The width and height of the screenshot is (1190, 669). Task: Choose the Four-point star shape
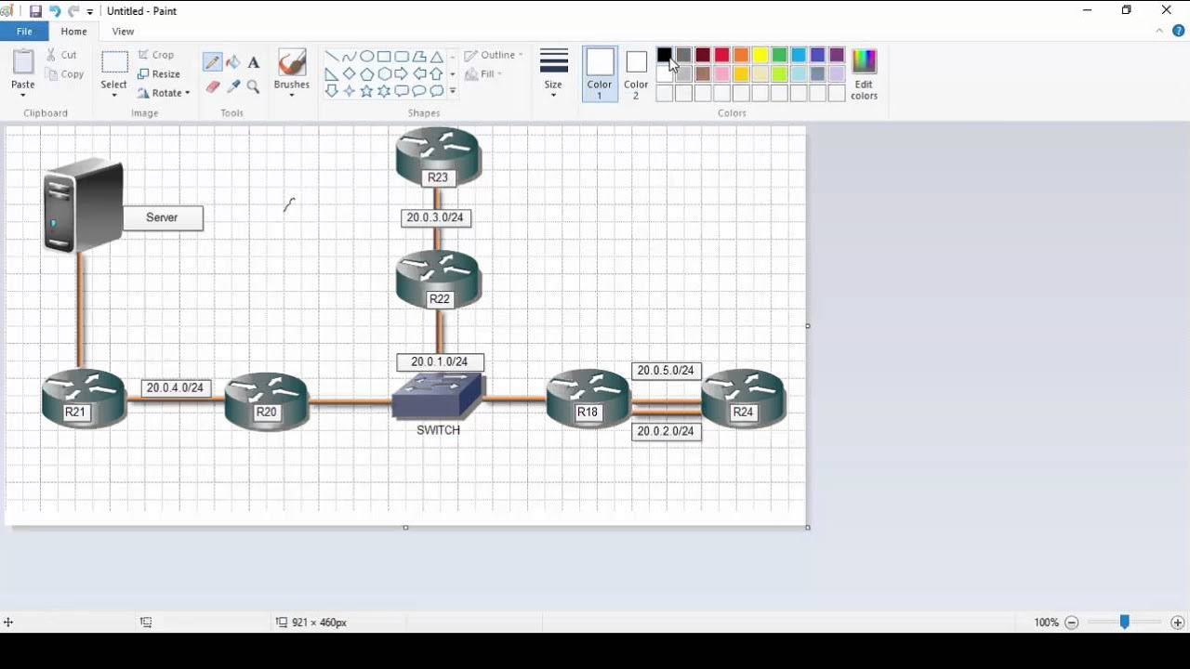tap(349, 91)
